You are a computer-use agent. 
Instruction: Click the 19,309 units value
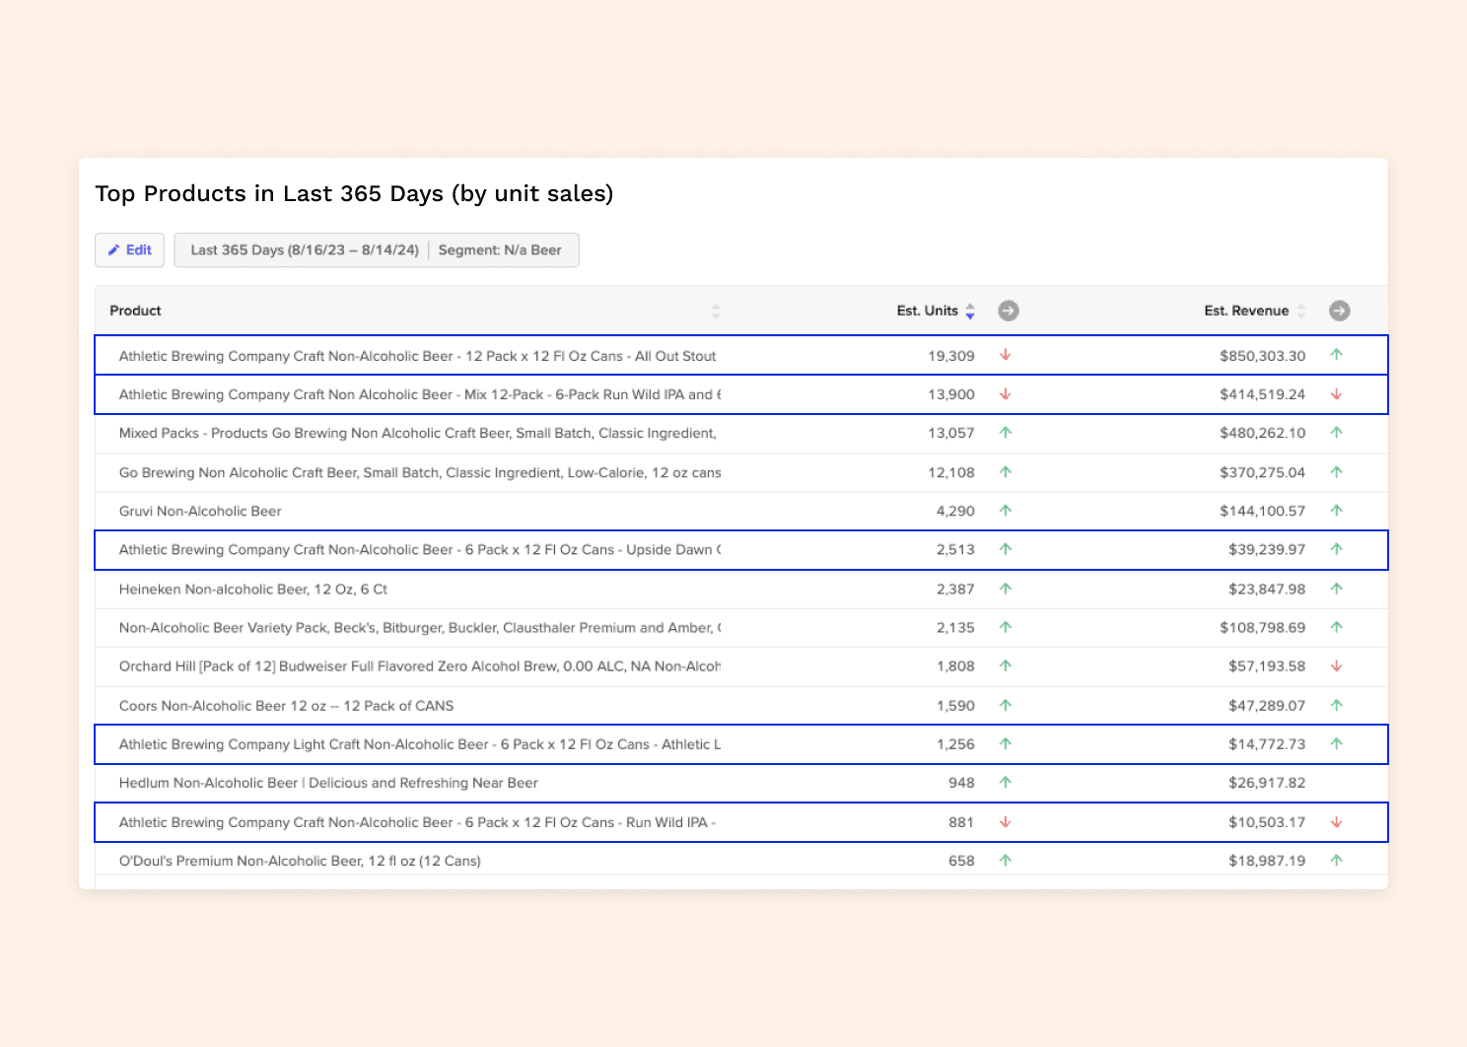pyautogui.click(x=950, y=356)
